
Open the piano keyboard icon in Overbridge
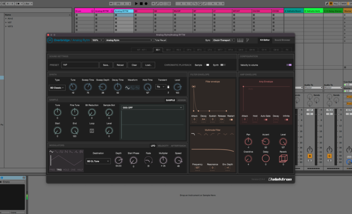(240, 40)
